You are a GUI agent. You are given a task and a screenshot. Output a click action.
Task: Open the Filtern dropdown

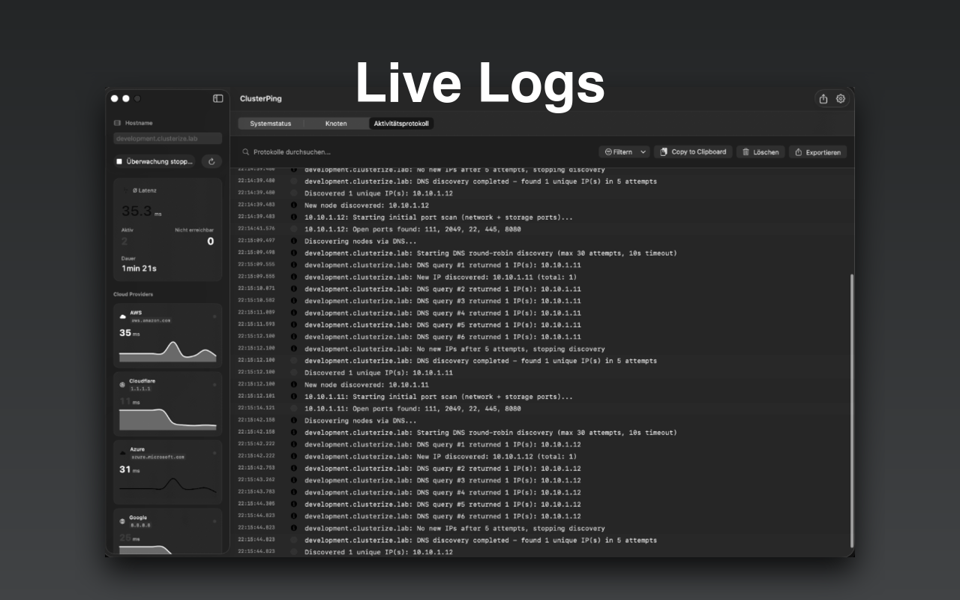tap(623, 151)
